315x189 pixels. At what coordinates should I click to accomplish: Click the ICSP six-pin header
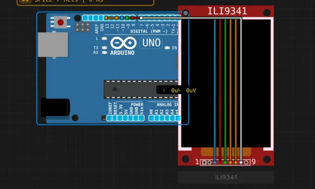(x=82, y=27)
